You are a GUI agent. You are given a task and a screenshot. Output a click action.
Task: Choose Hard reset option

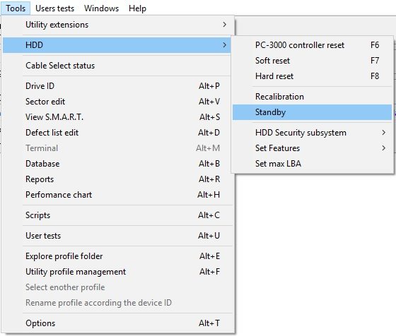[x=312, y=76]
